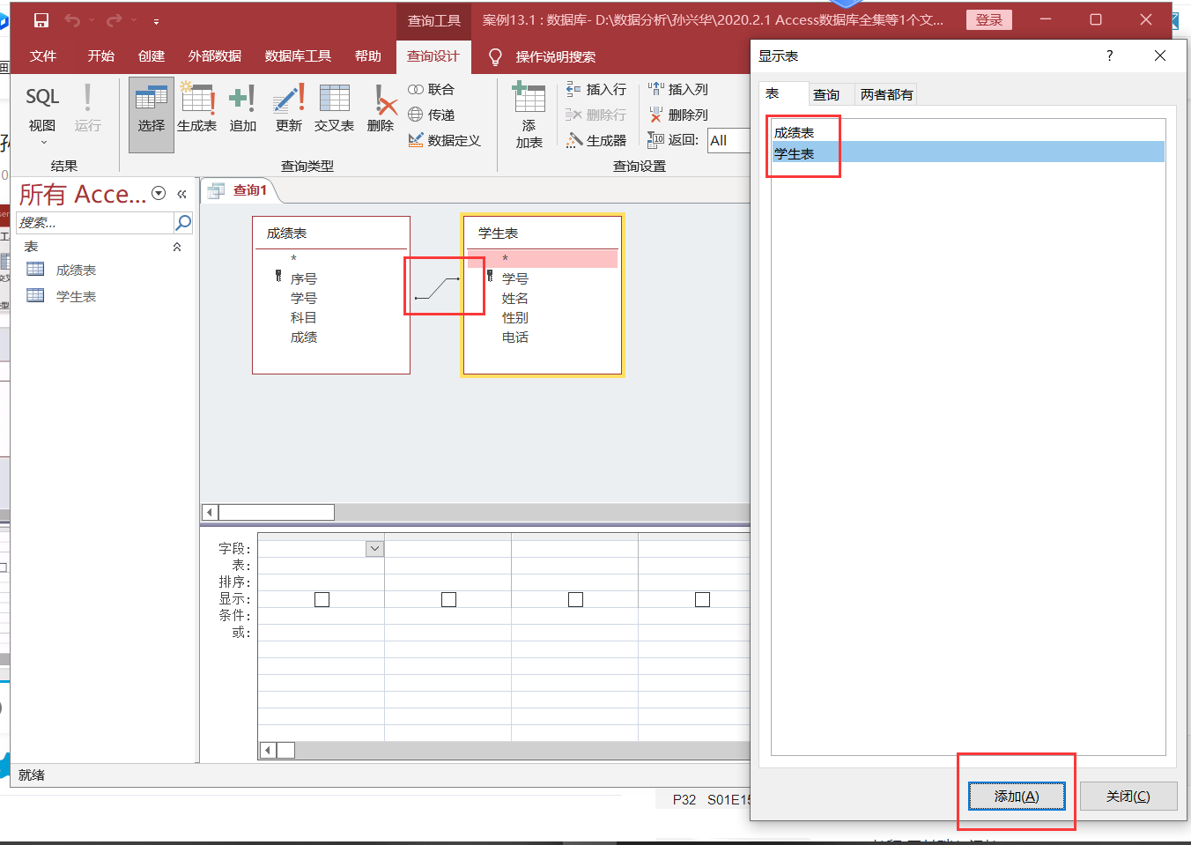Click the 数据定义 data definition option
The height and width of the screenshot is (845, 1191).
[444, 140]
